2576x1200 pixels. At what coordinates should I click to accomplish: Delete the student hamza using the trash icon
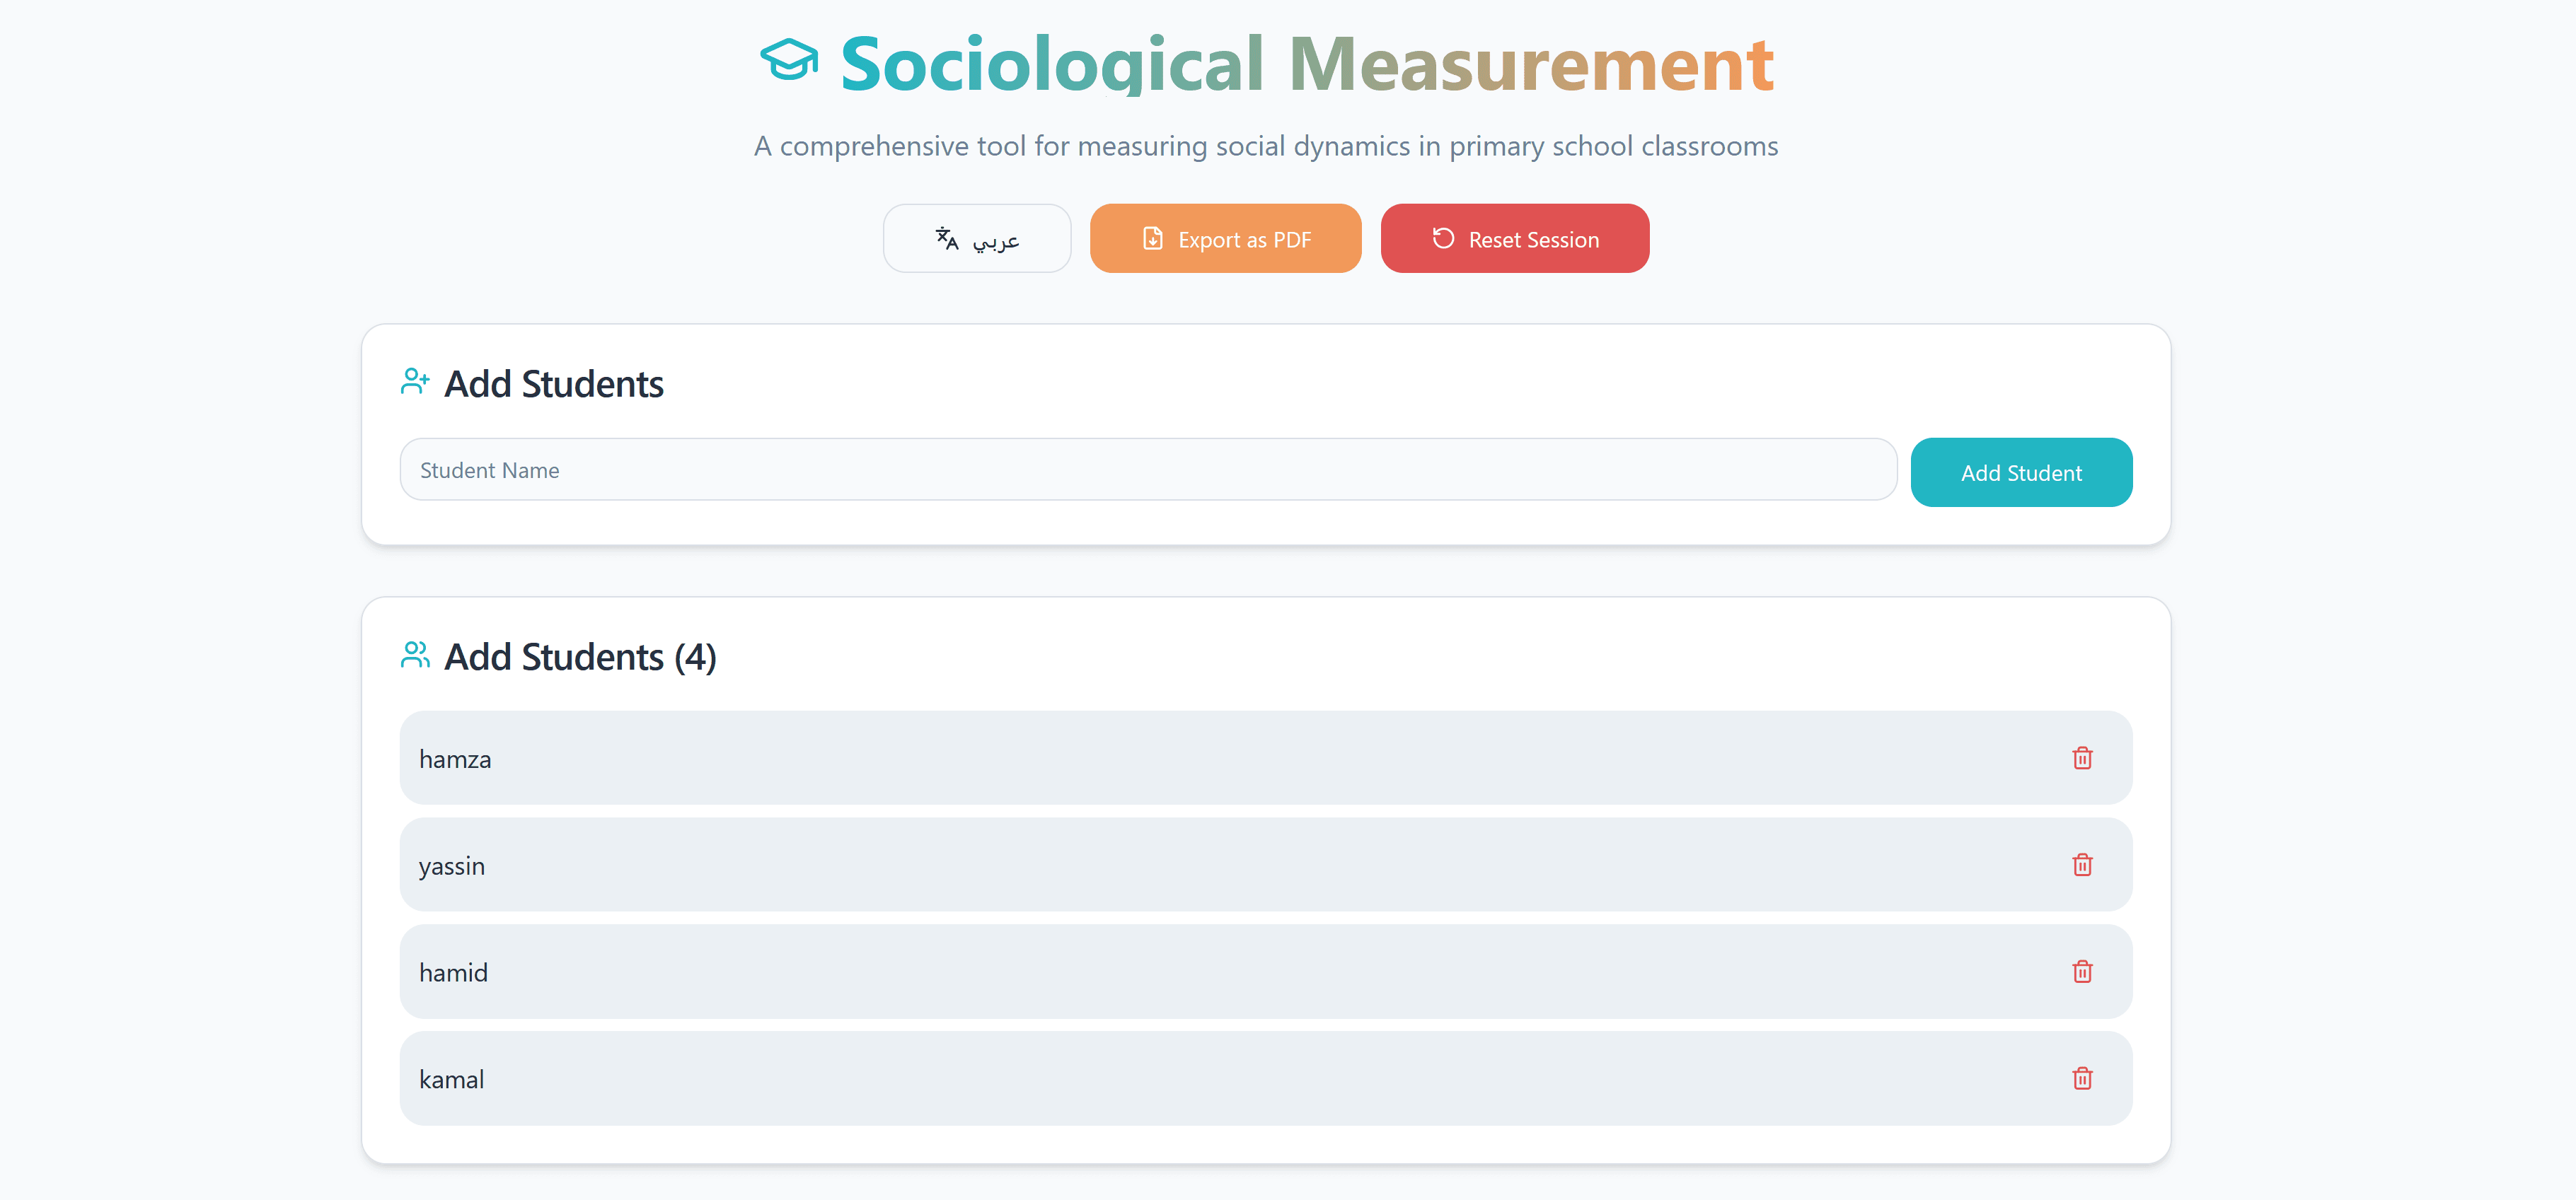pyautogui.click(x=2082, y=758)
